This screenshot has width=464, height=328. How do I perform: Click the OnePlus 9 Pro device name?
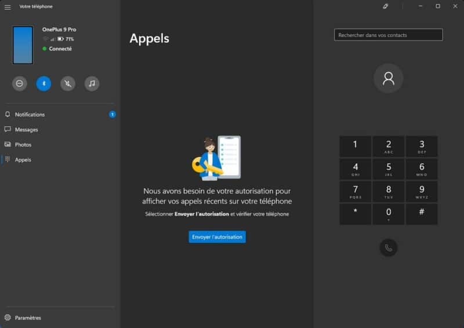[x=59, y=30]
